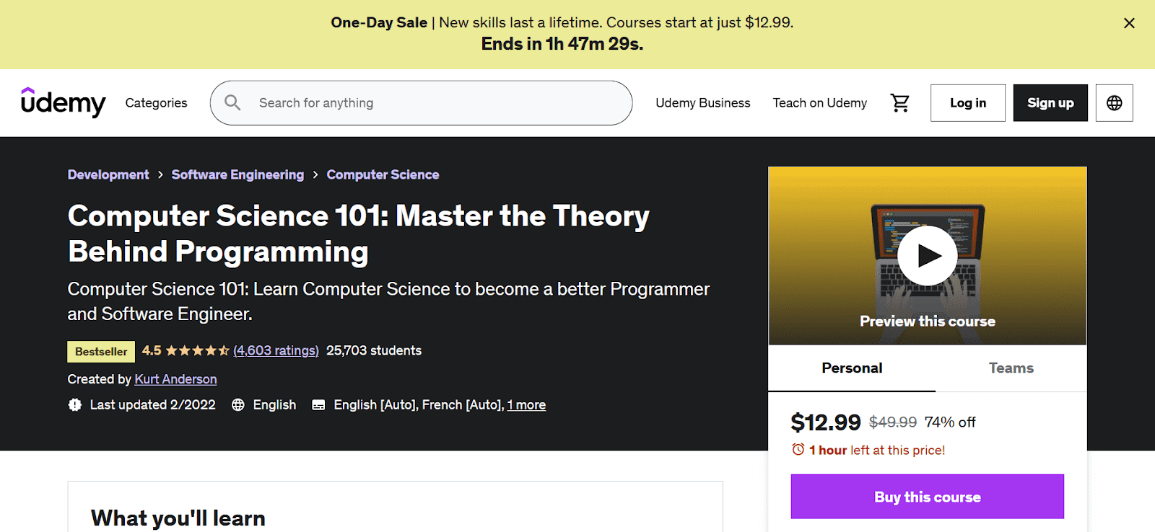Viewport: 1155px width, 532px height.
Task: Click the Sign up button
Action: pyautogui.click(x=1050, y=102)
